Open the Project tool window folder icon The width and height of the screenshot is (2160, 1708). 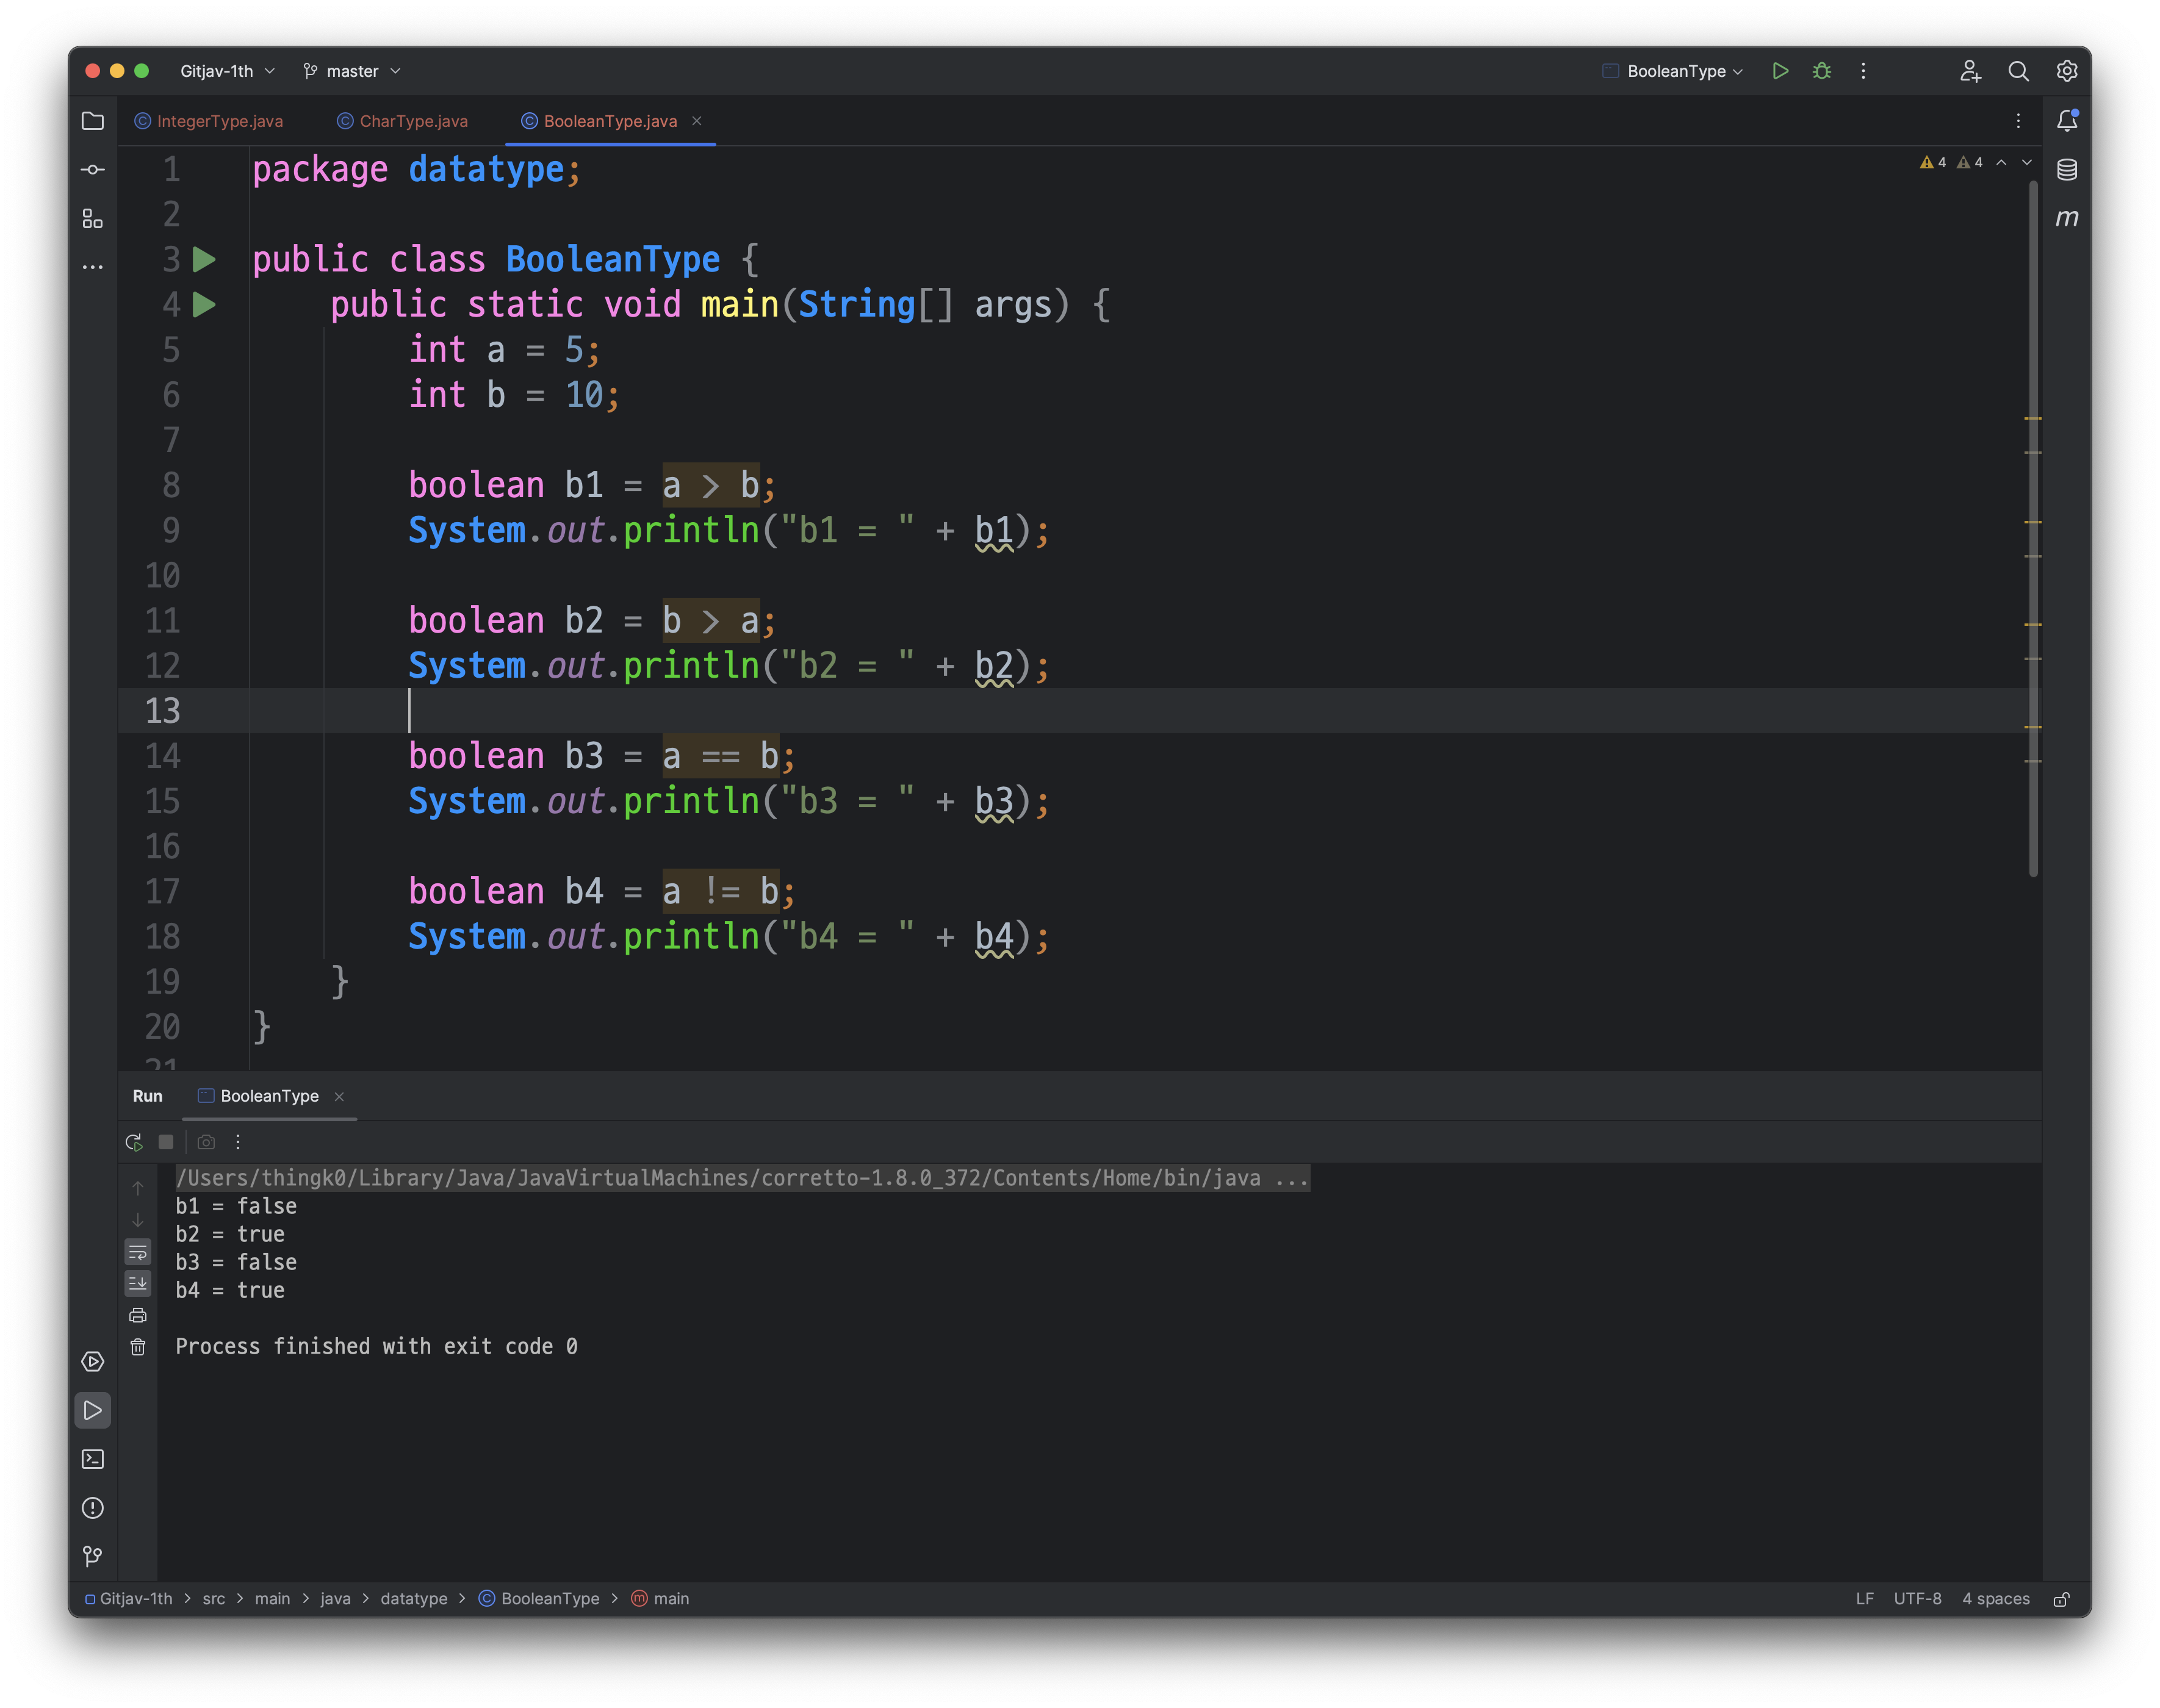point(92,121)
